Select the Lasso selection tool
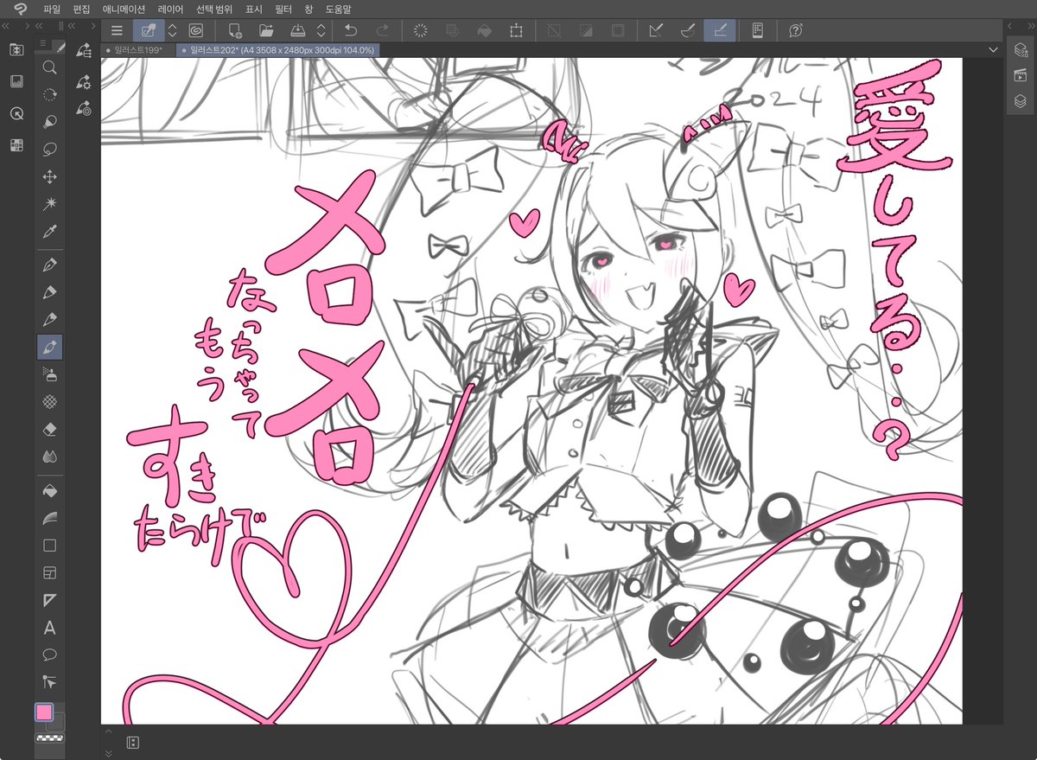The height and width of the screenshot is (760, 1037). click(50, 149)
